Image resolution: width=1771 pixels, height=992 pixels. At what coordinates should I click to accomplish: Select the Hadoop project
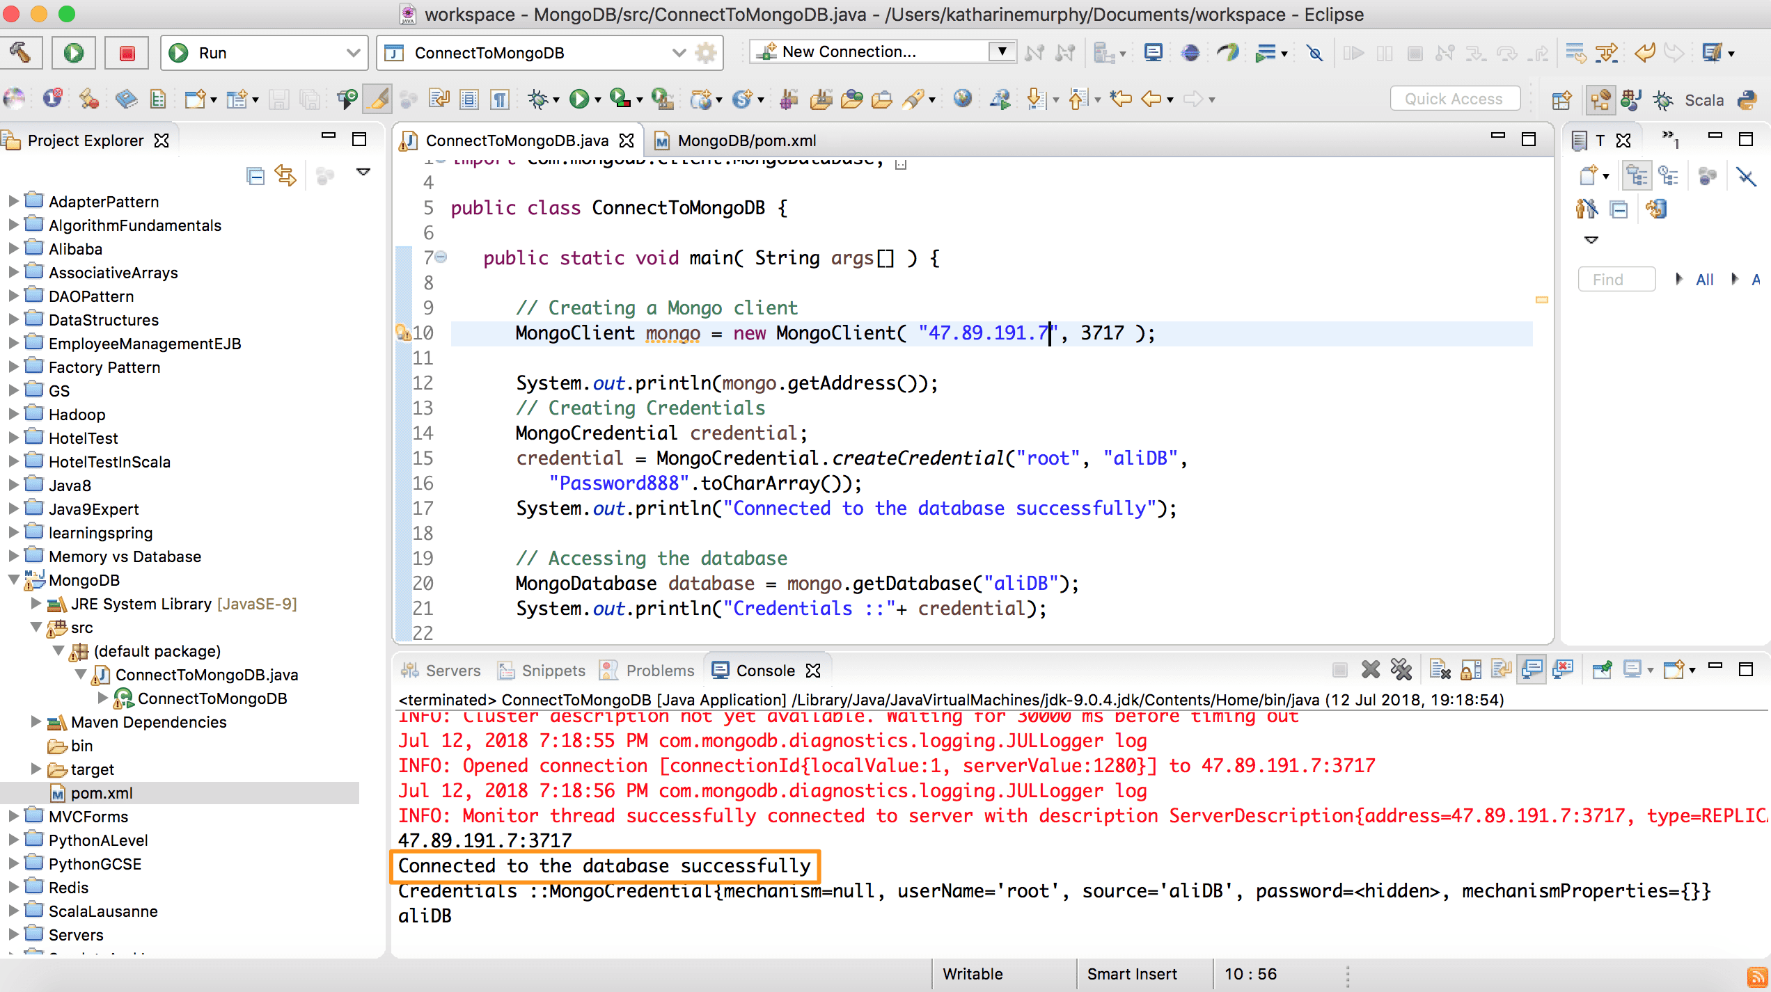coord(77,415)
